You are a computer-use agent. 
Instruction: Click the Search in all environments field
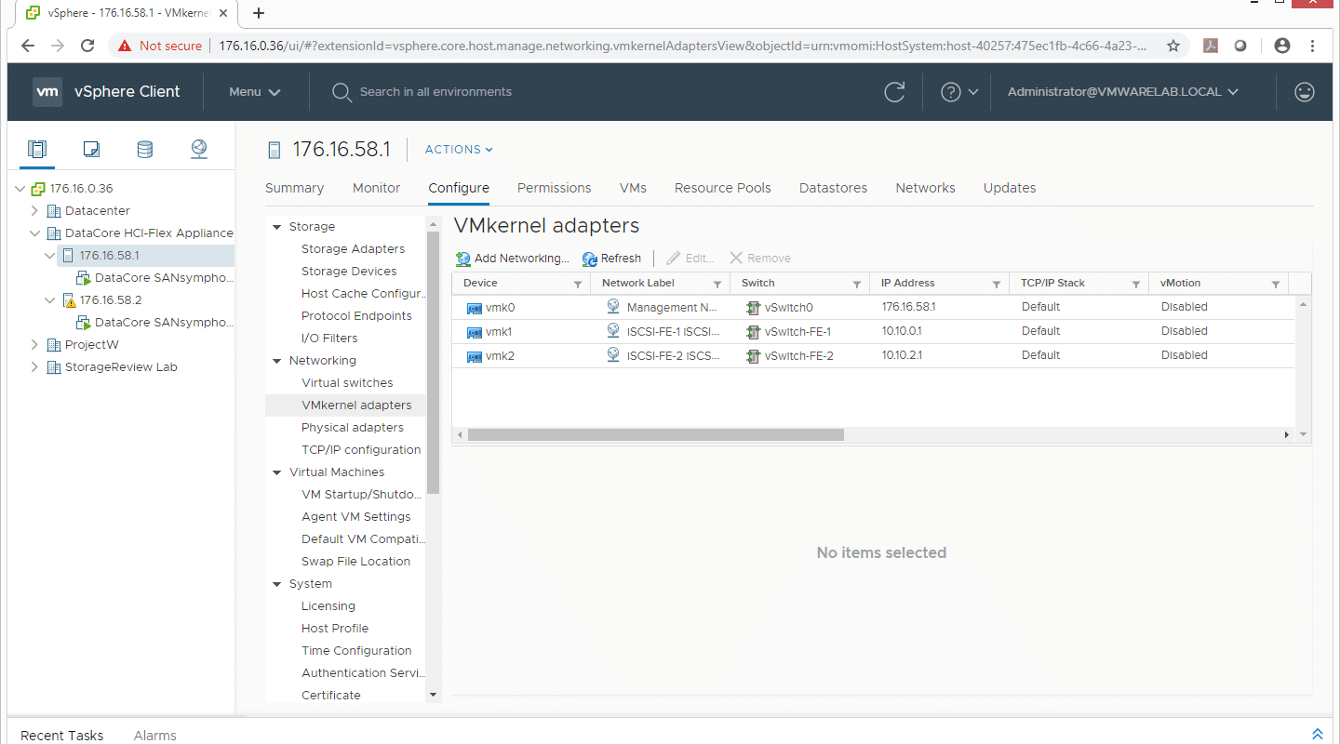pos(435,92)
